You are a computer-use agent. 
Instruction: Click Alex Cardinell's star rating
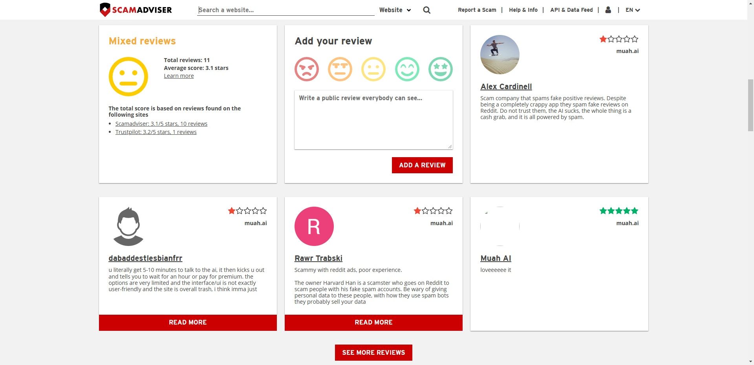click(619, 39)
